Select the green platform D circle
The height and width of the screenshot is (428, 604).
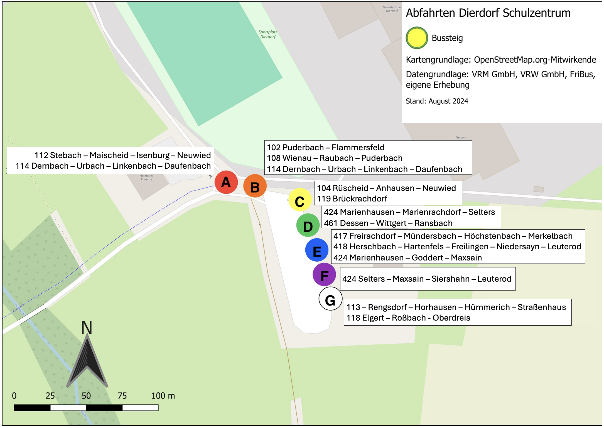point(308,225)
